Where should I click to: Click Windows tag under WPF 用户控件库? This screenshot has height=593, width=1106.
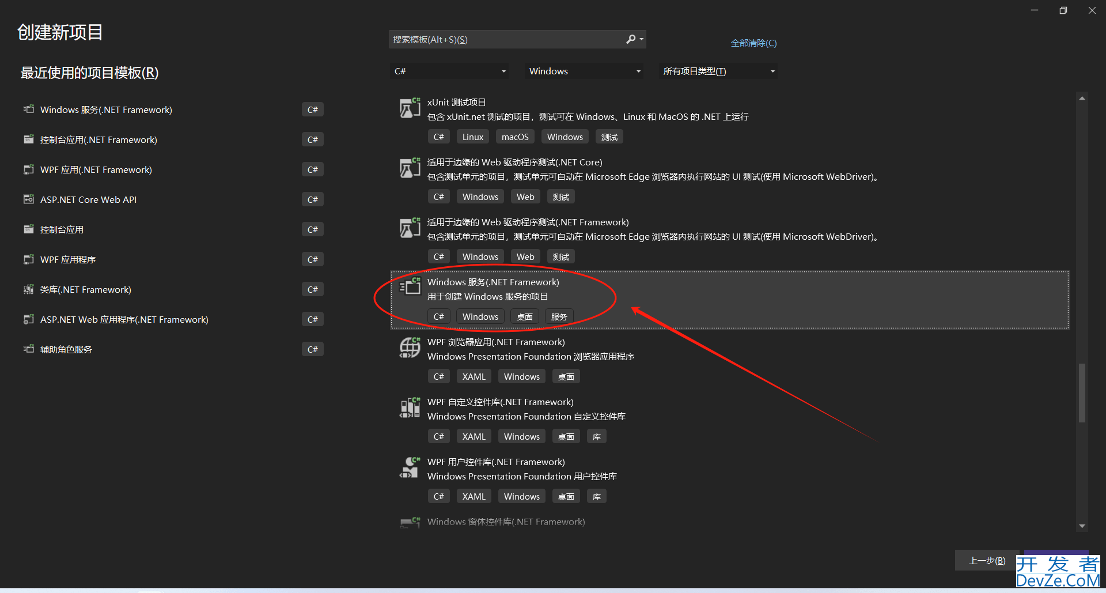pyautogui.click(x=522, y=496)
